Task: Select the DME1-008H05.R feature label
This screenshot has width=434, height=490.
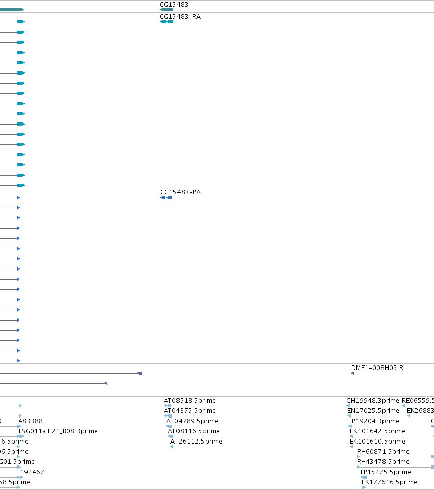Action: [x=377, y=368]
